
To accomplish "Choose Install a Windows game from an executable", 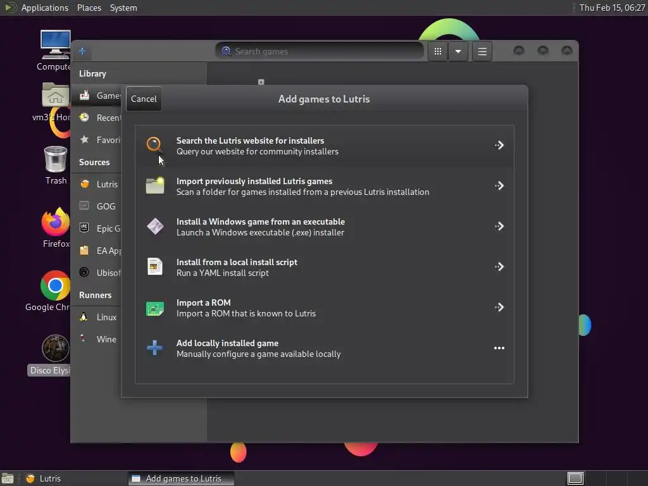I will [x=325, y=227].
